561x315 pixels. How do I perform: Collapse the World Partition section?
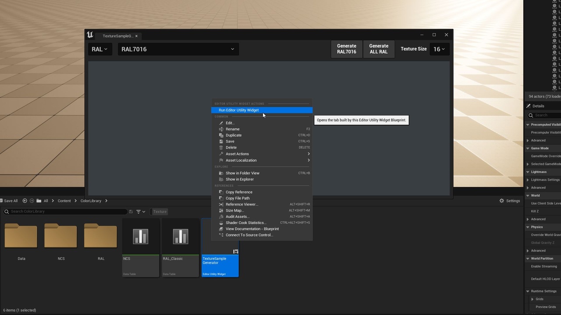[x=528, y=259]
